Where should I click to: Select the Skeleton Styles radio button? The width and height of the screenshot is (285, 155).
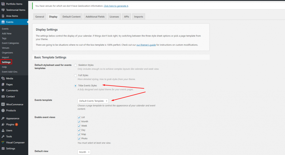click(x=76, y=65)
